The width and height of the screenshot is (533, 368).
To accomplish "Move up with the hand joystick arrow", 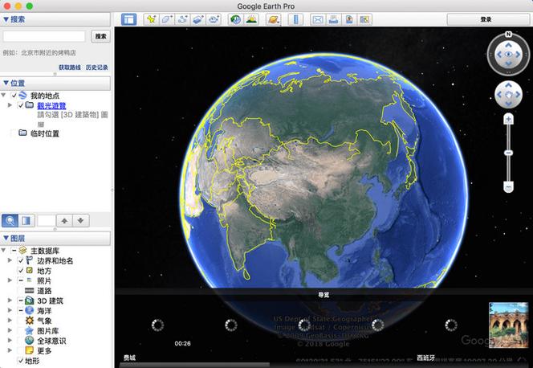I will pyautogui.click(x=508, y=85).
